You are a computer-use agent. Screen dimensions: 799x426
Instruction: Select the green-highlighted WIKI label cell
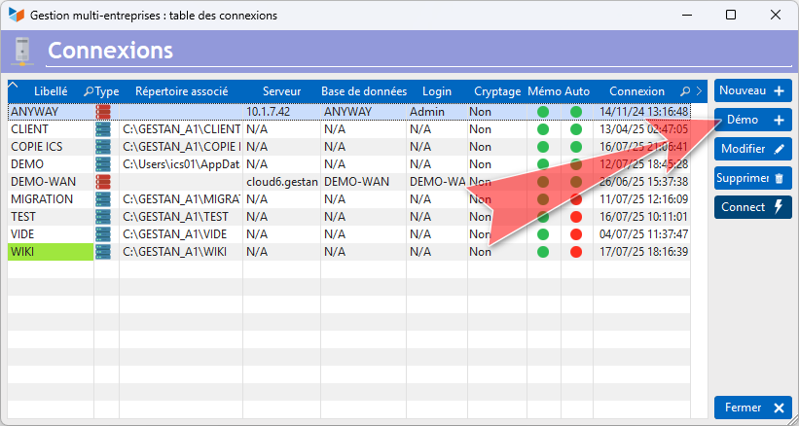[51, 252]
